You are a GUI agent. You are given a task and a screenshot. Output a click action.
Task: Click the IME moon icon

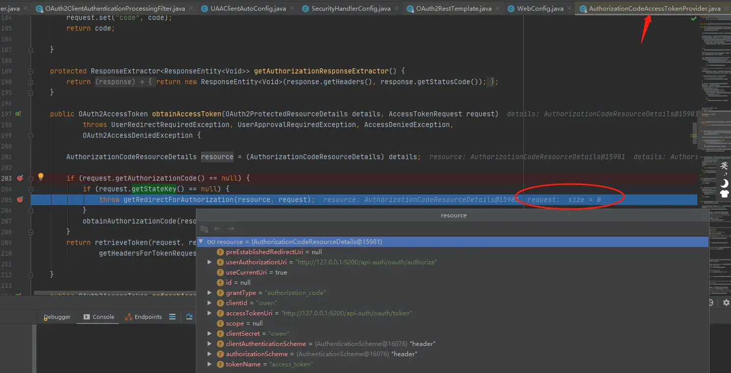[x=724, y=184]
